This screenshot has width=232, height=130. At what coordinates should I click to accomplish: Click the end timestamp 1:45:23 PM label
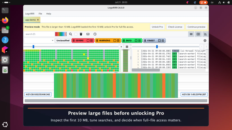coord(194,94)
